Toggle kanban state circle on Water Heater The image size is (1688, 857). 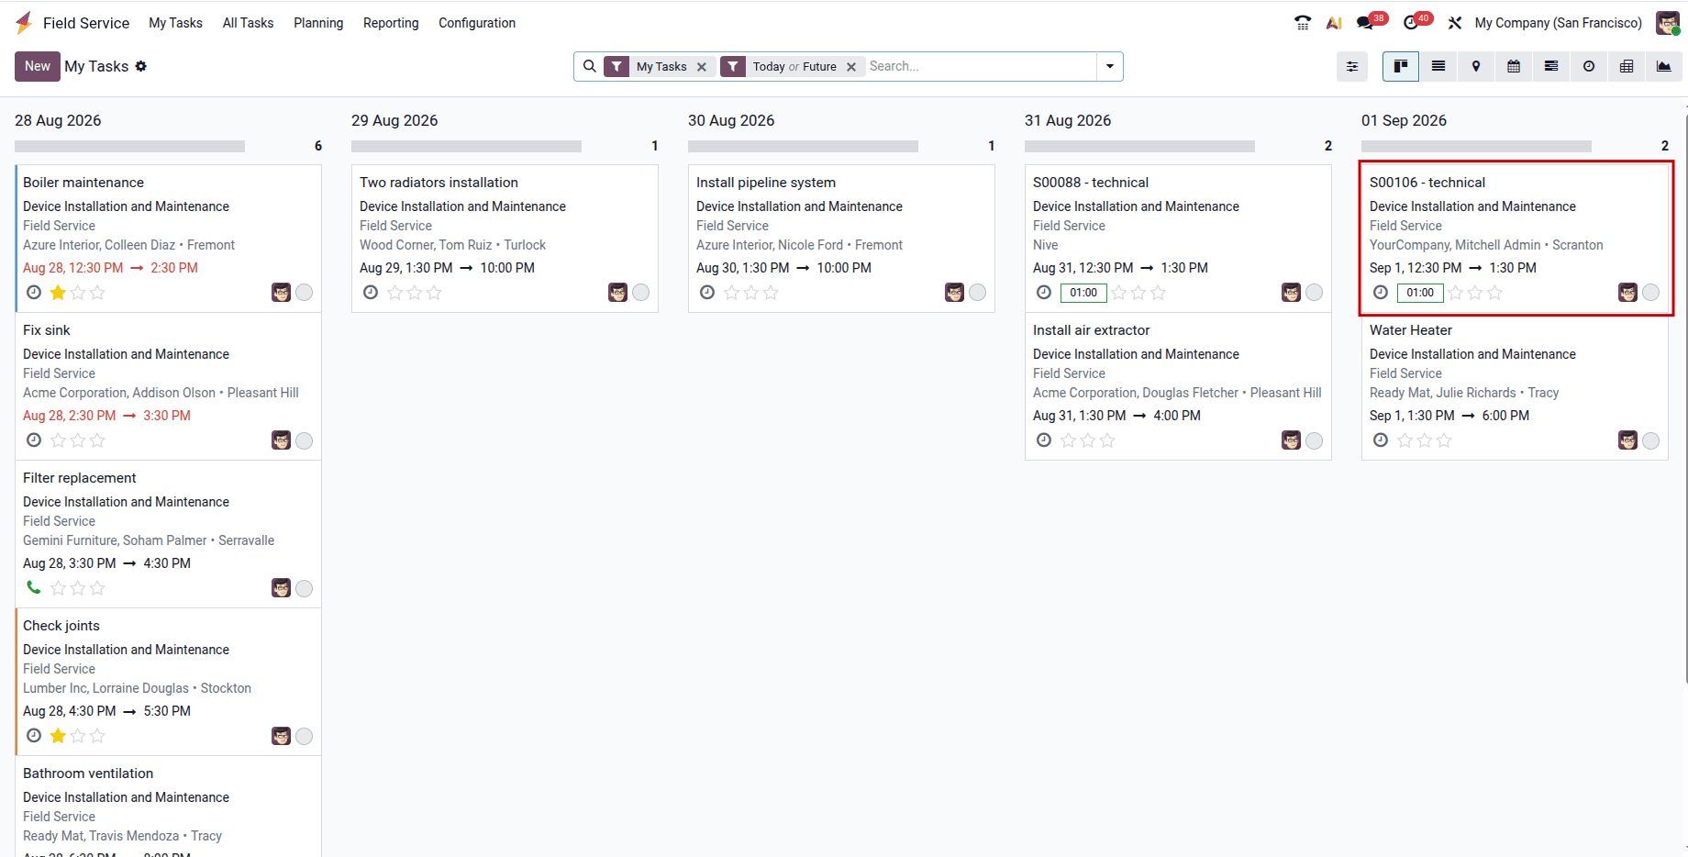tap(1651, 440)
